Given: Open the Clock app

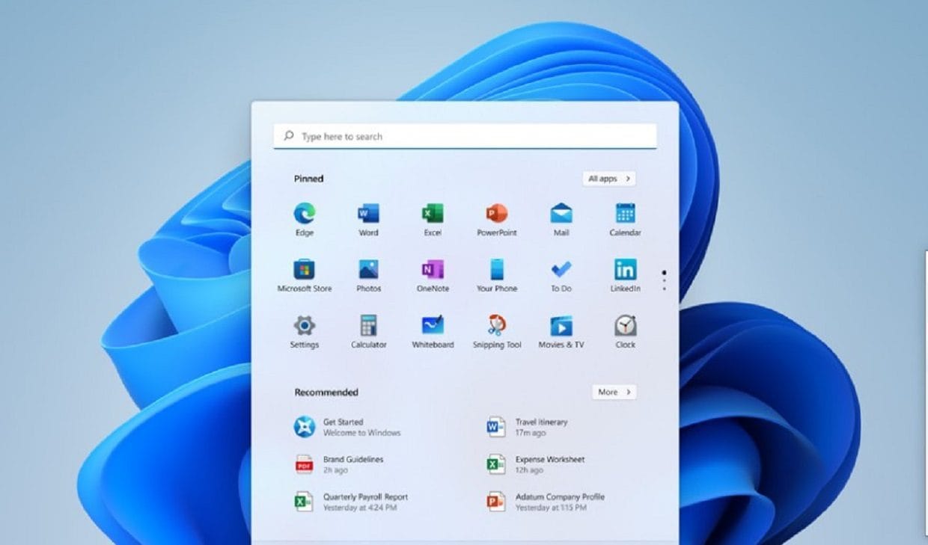Looking at the screenshot, I should 625,332.
